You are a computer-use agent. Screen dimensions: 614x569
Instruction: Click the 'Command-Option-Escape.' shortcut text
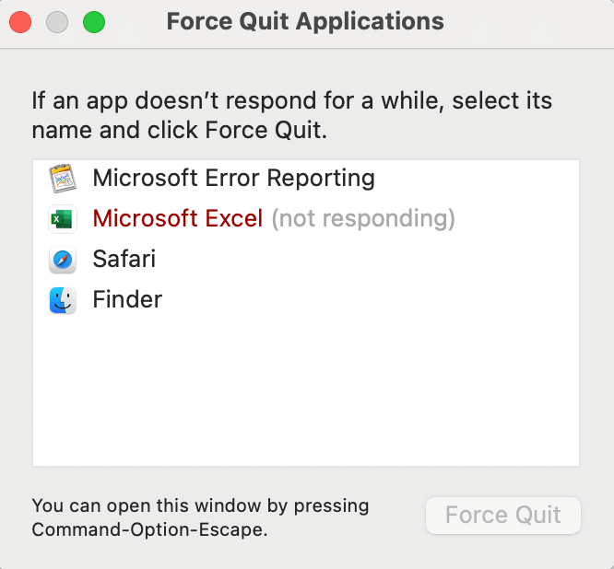tap(149, 529)
